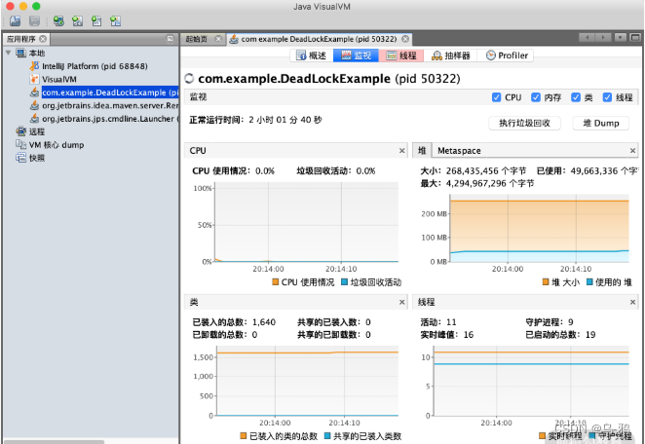The image size is (645, 444).
Task: Click the 应用程序 panel horizontal scrollbar
Action: tap(54, 441)
